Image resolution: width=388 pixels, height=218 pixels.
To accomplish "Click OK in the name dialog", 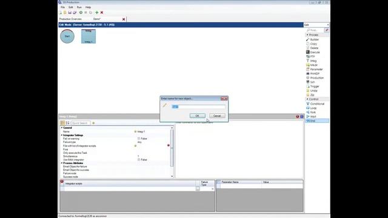I will point(197,116).
